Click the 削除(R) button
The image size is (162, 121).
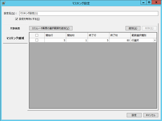pyautogui.click(x=149, y=28)
